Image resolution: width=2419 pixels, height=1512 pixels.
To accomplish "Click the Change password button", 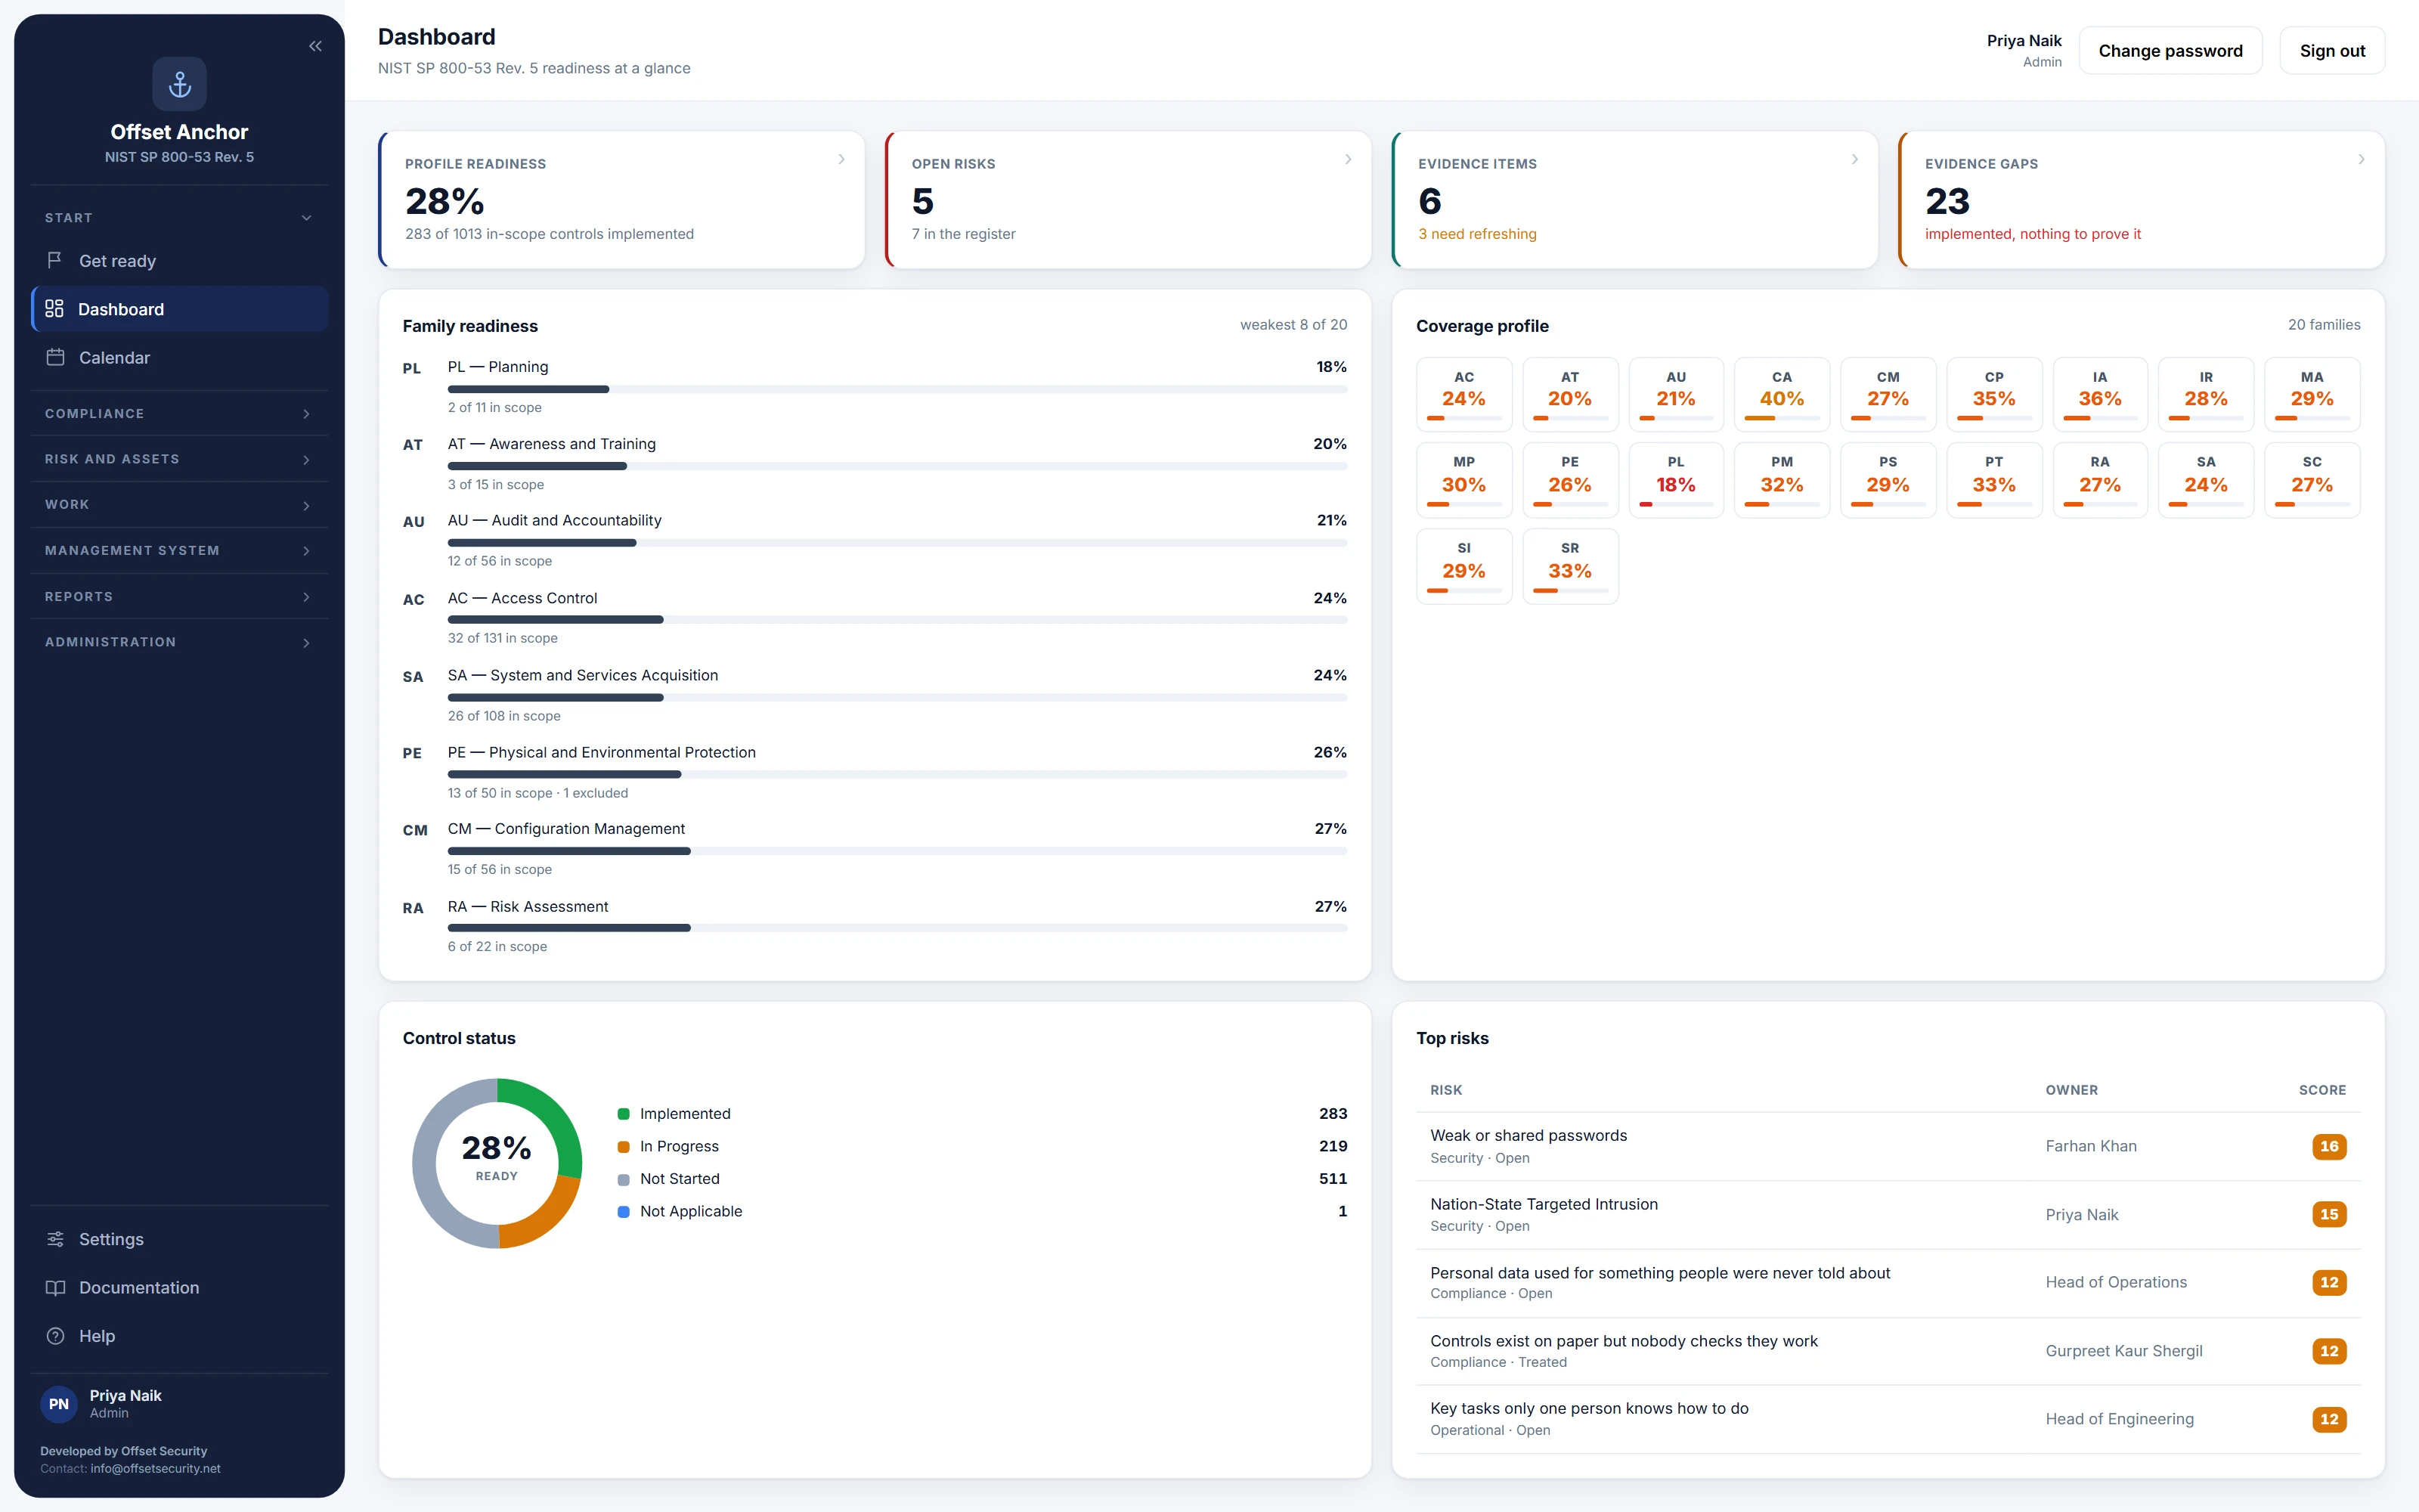I will 2170,51.
